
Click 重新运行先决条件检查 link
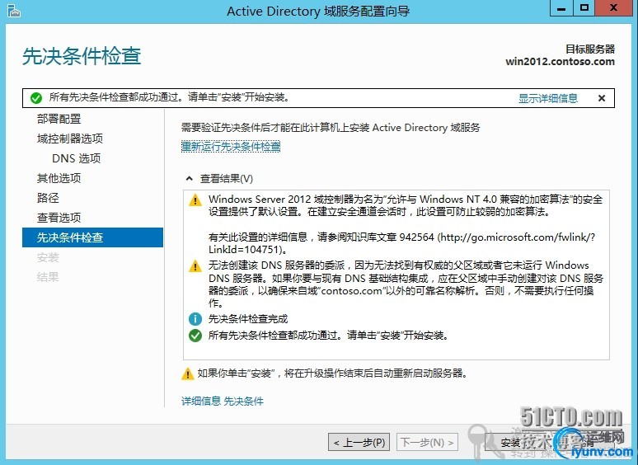coord(231,147)
